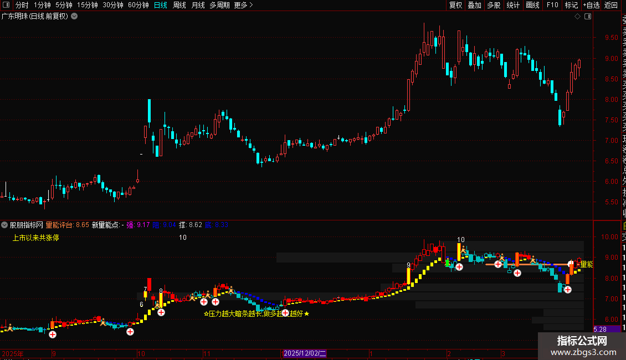The image size is (626, 360).
Task: Open the 画线 drawing tools
Action: point(532,5)
